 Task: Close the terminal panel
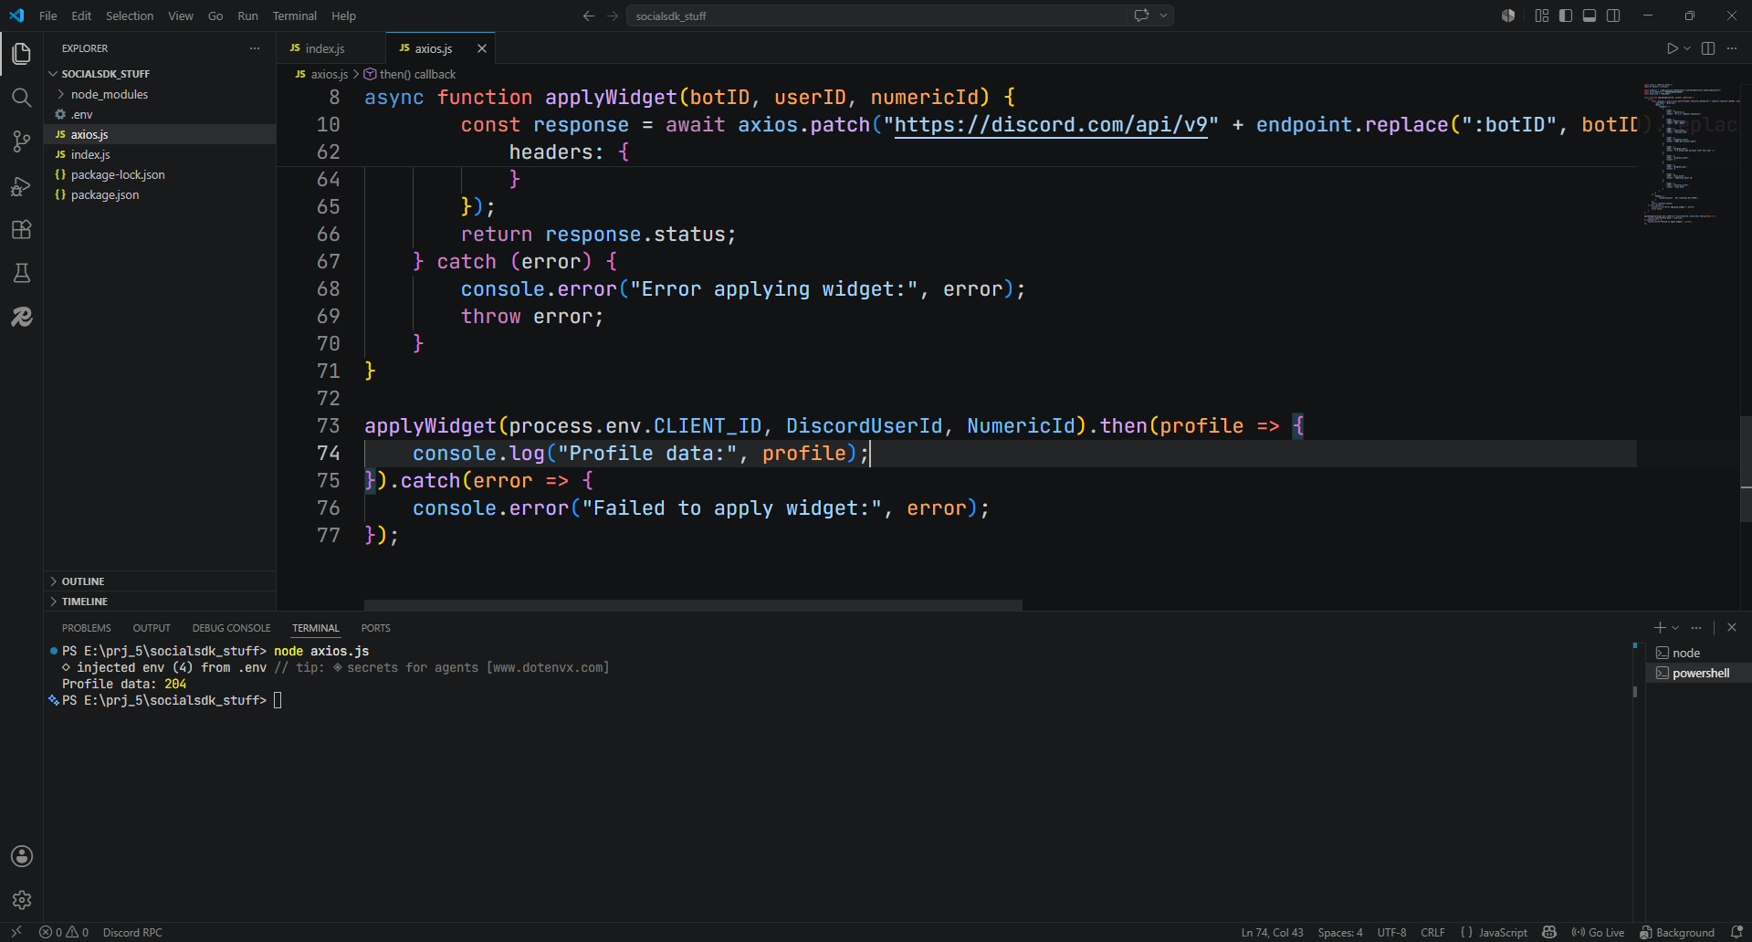pos(1732,627)
